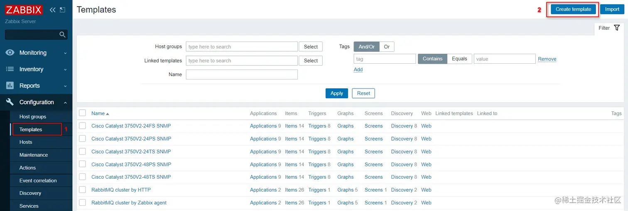Click the Reports bar chart icon
Viewport: 628px width, 211px height.
(x=10, y=86)
